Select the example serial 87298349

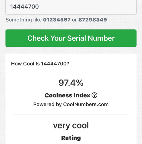pos(93,20)
